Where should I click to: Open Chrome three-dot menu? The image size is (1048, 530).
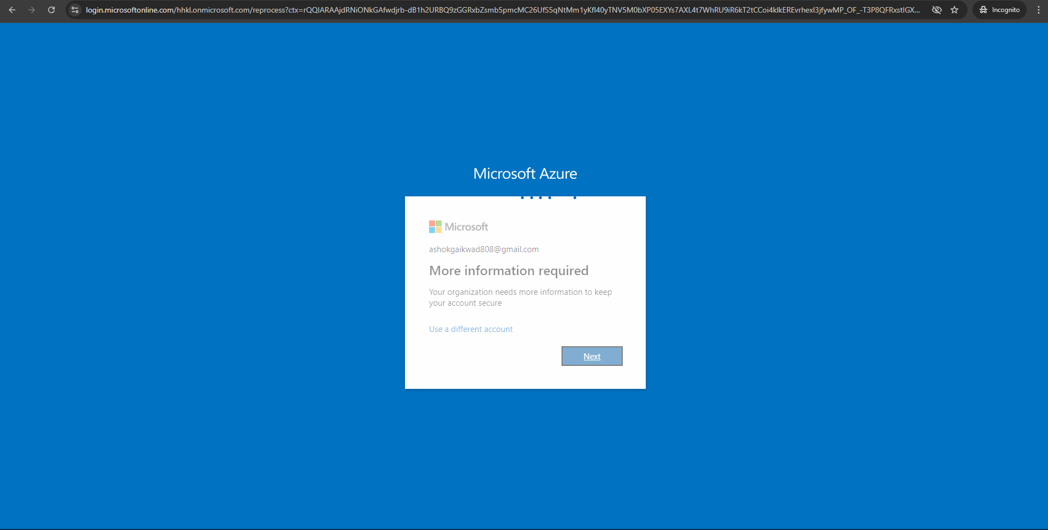tap(1039, 10)
